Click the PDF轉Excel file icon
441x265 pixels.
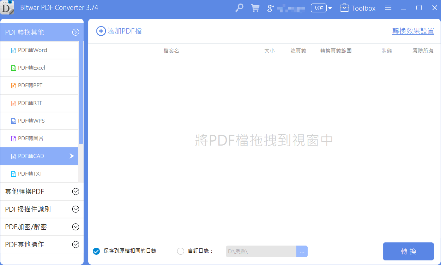(14, 68)
